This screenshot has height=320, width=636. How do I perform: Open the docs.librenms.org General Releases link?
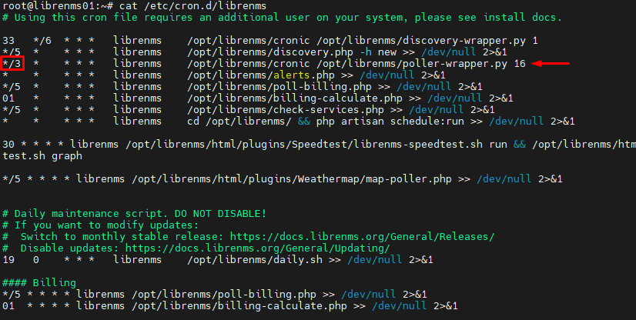(x=362, y=237)
